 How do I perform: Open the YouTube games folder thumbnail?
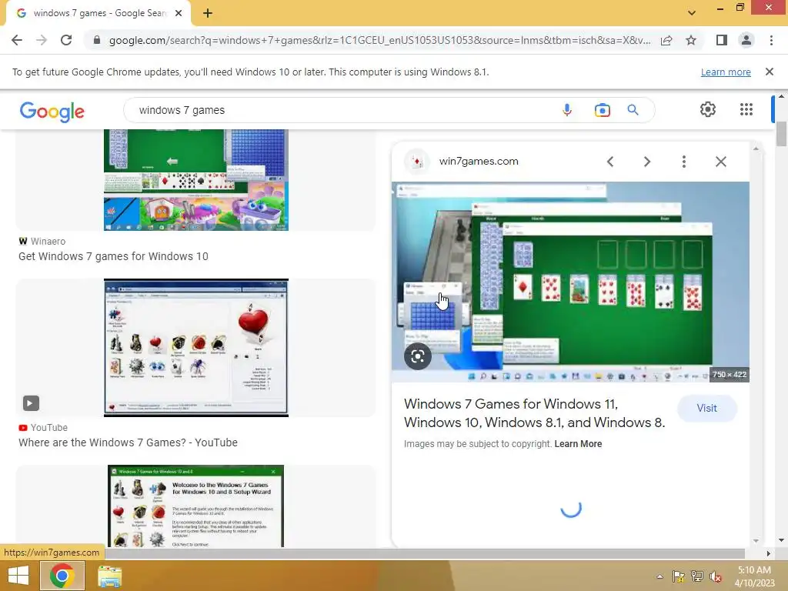coord(196,348)
